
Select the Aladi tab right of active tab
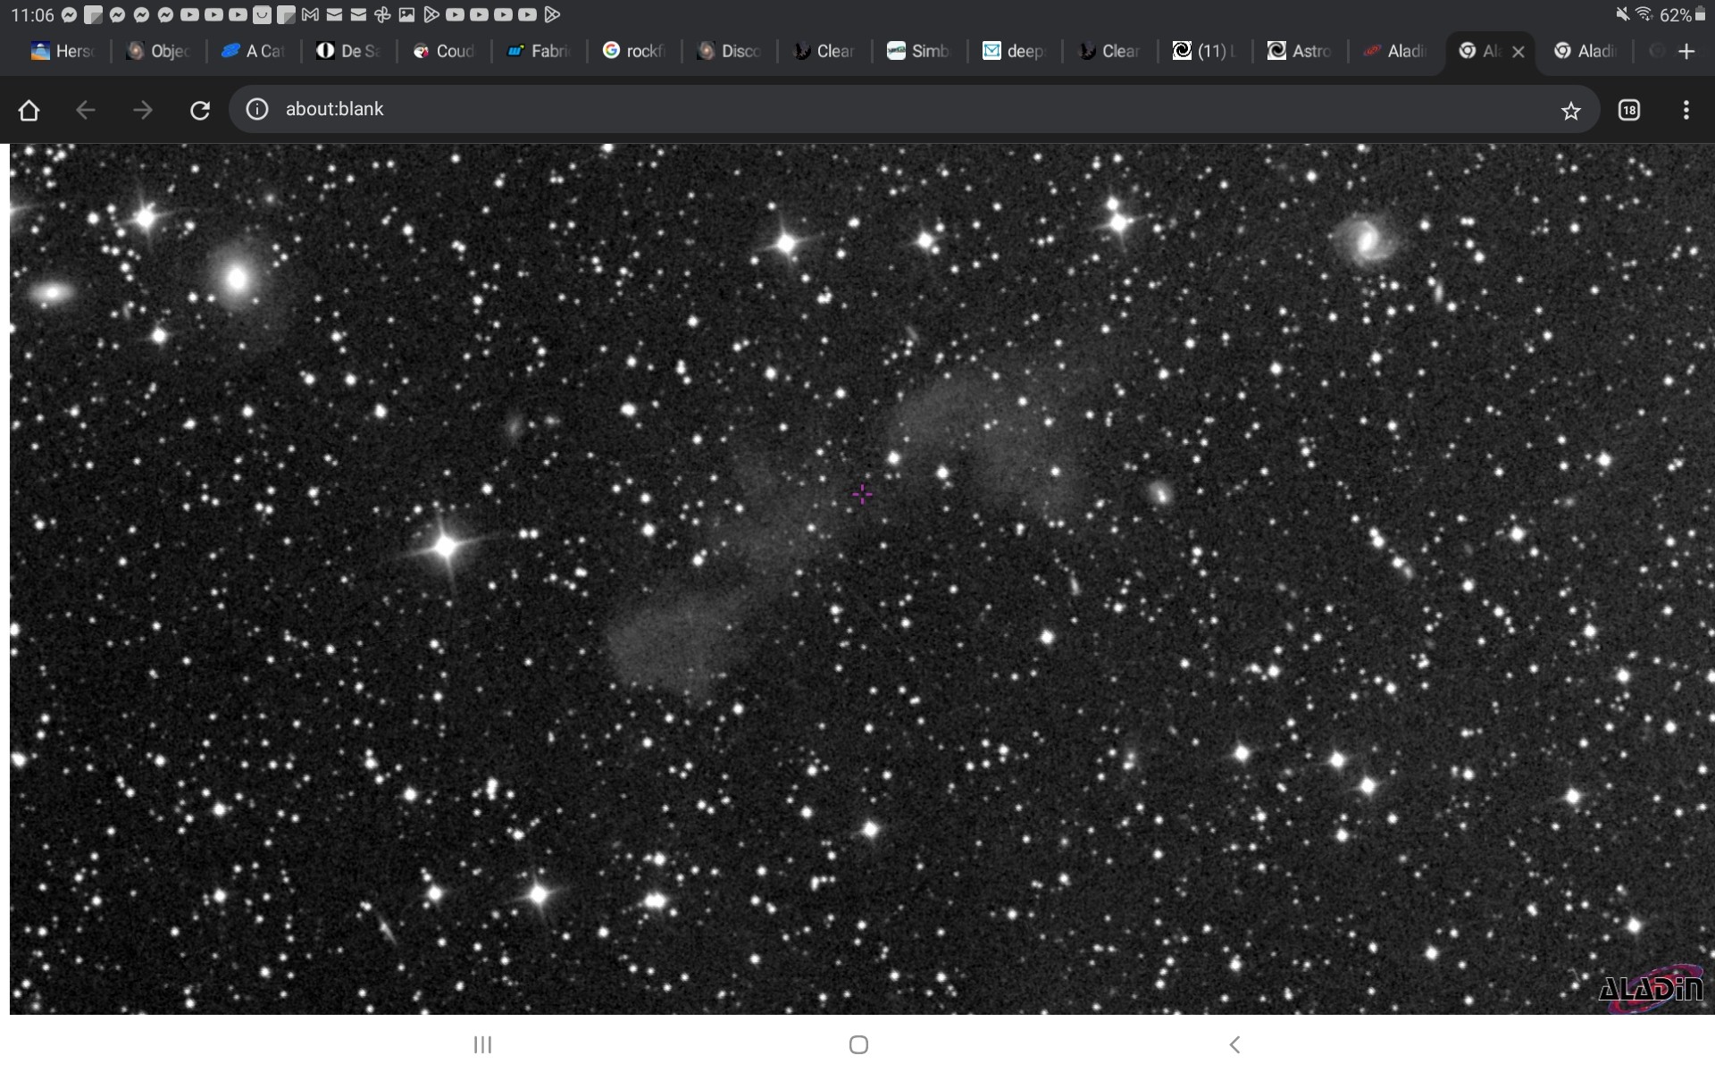[1586, 52]
